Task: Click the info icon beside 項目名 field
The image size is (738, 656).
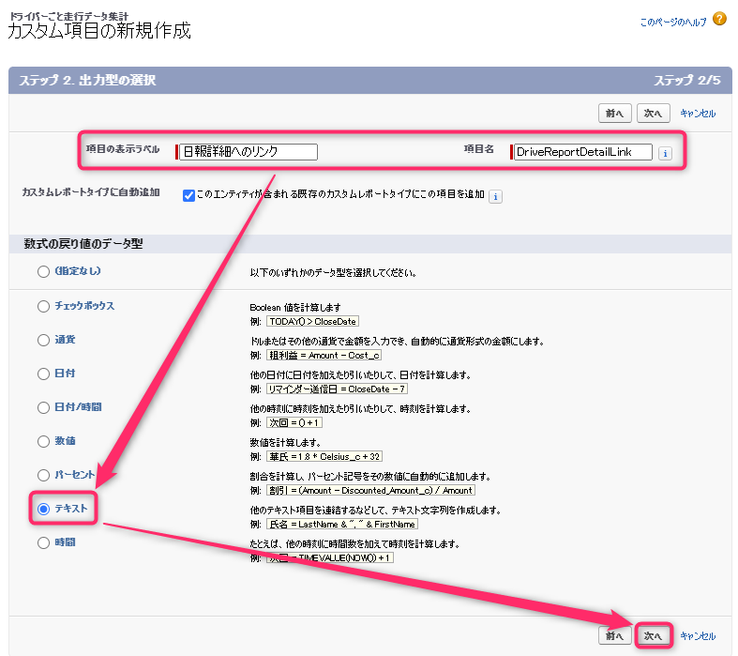Action: pos(665,153)
